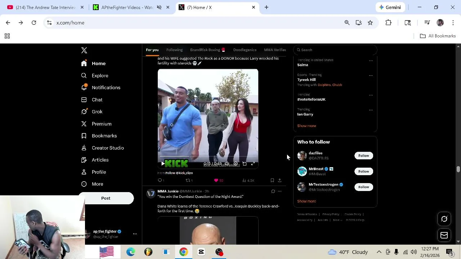Screen dimensions: 461x259
Task: Open more options for Ian Garry trend
Action: [x=371, y=110]
